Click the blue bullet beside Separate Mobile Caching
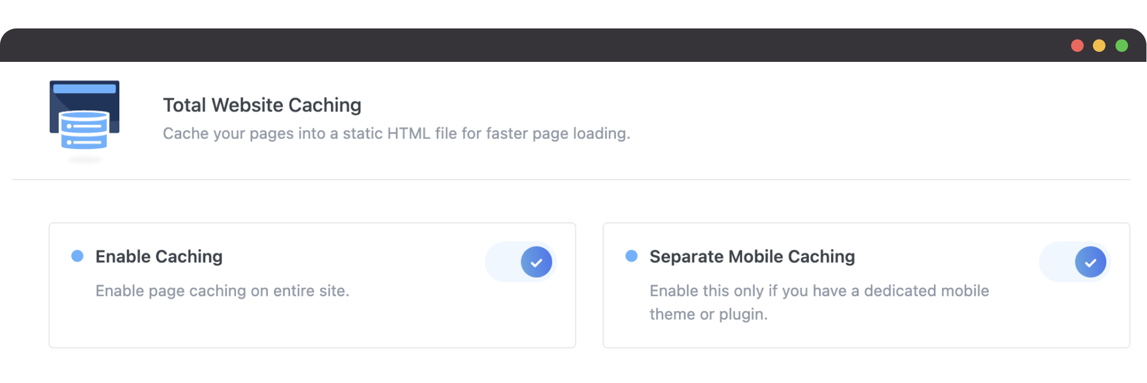This screenshot has width=1147, height=383. [632, 256]
